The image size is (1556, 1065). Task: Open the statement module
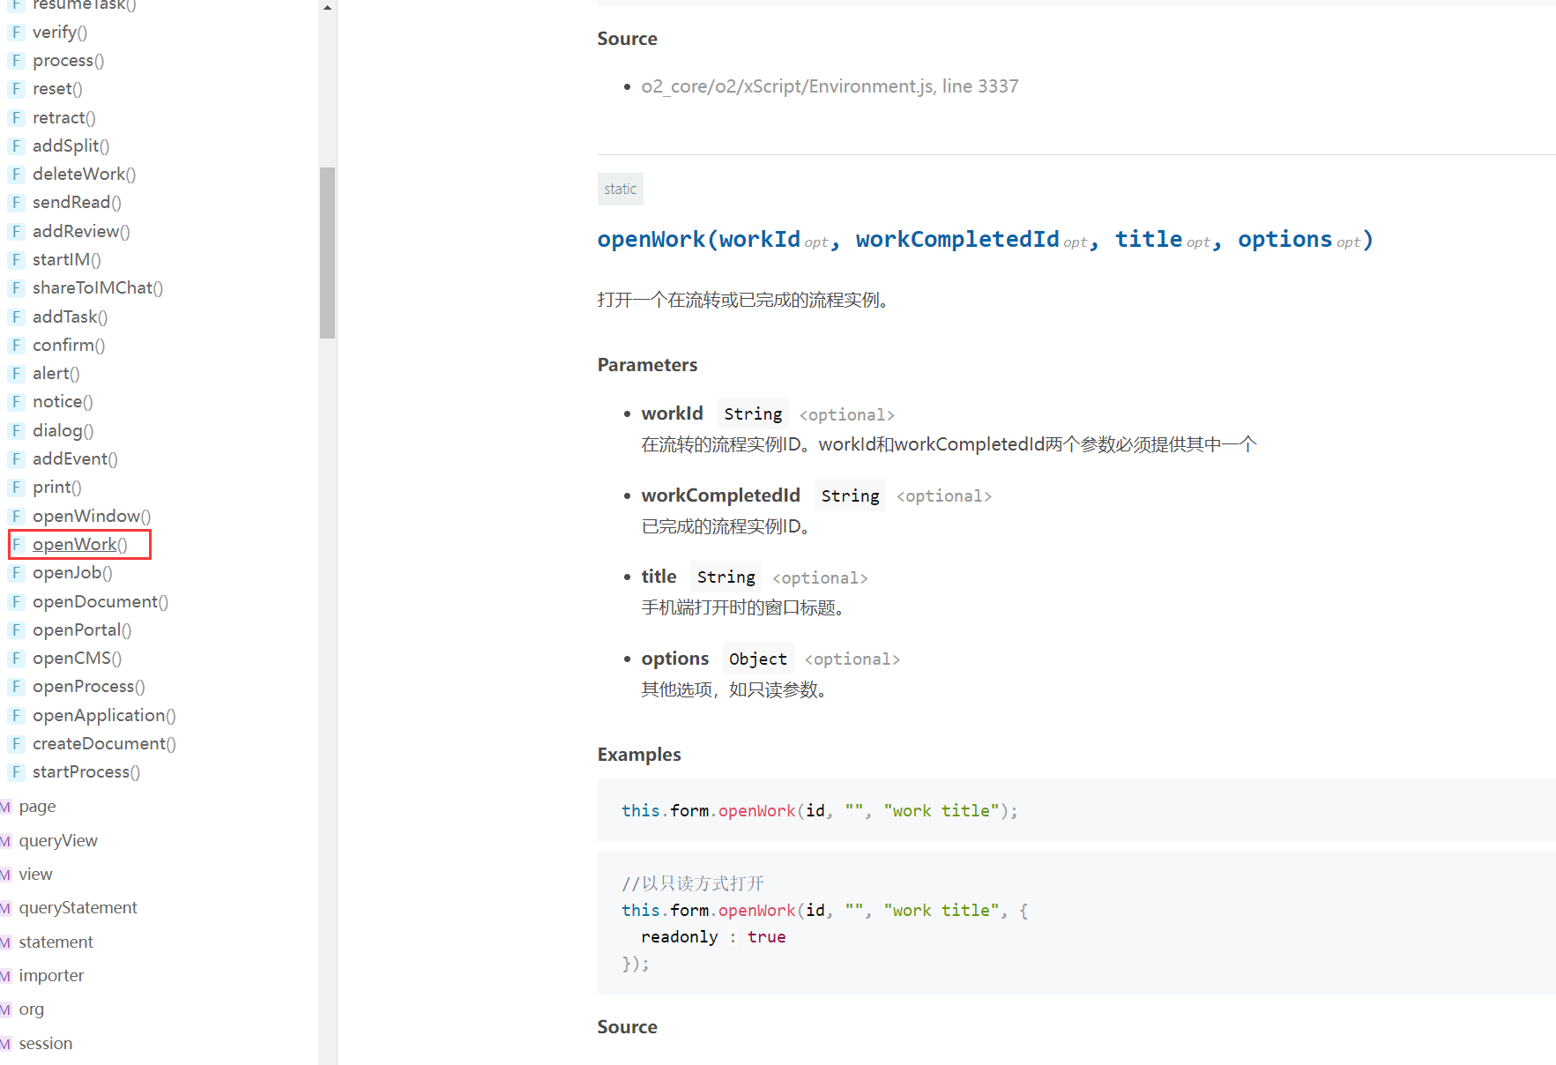[56, 942]
